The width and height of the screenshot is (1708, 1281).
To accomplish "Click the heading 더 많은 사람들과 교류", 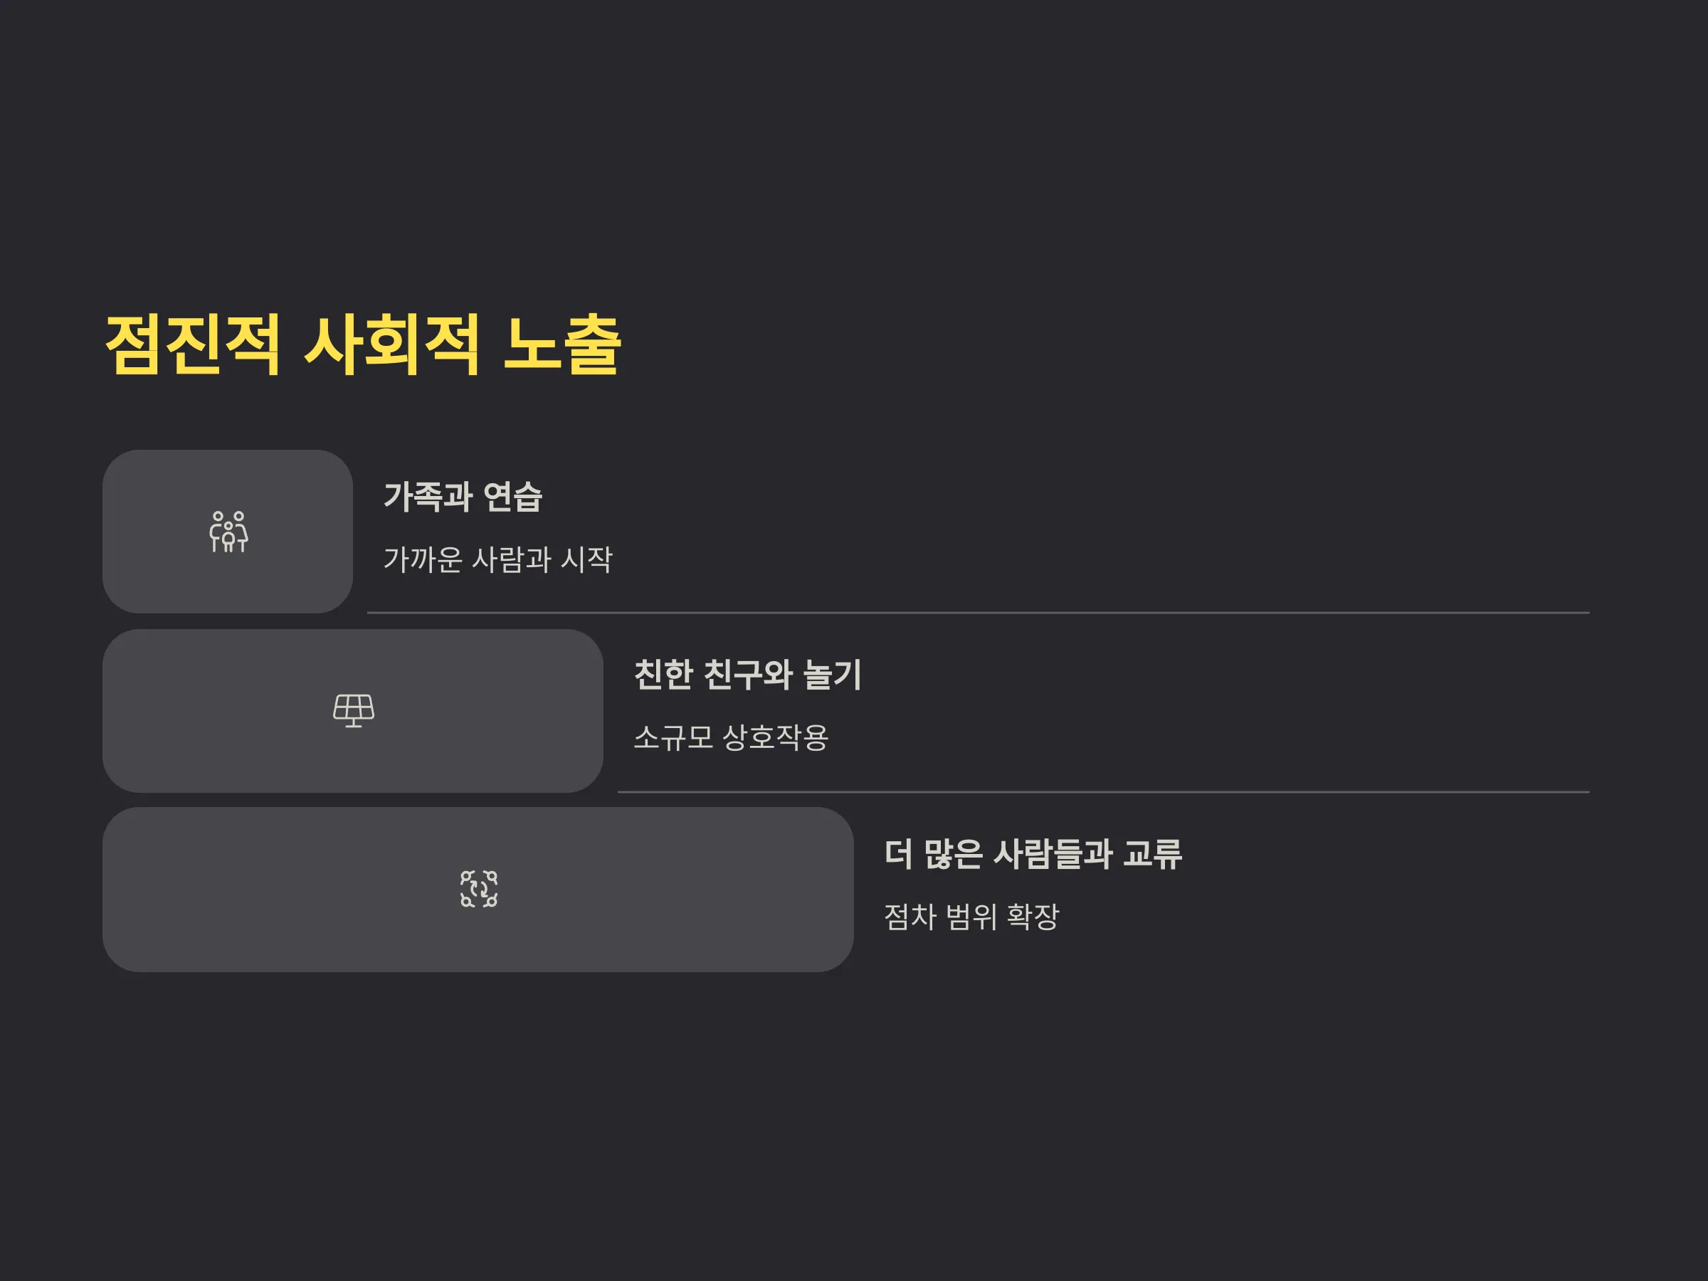I will click(1033, 854).
